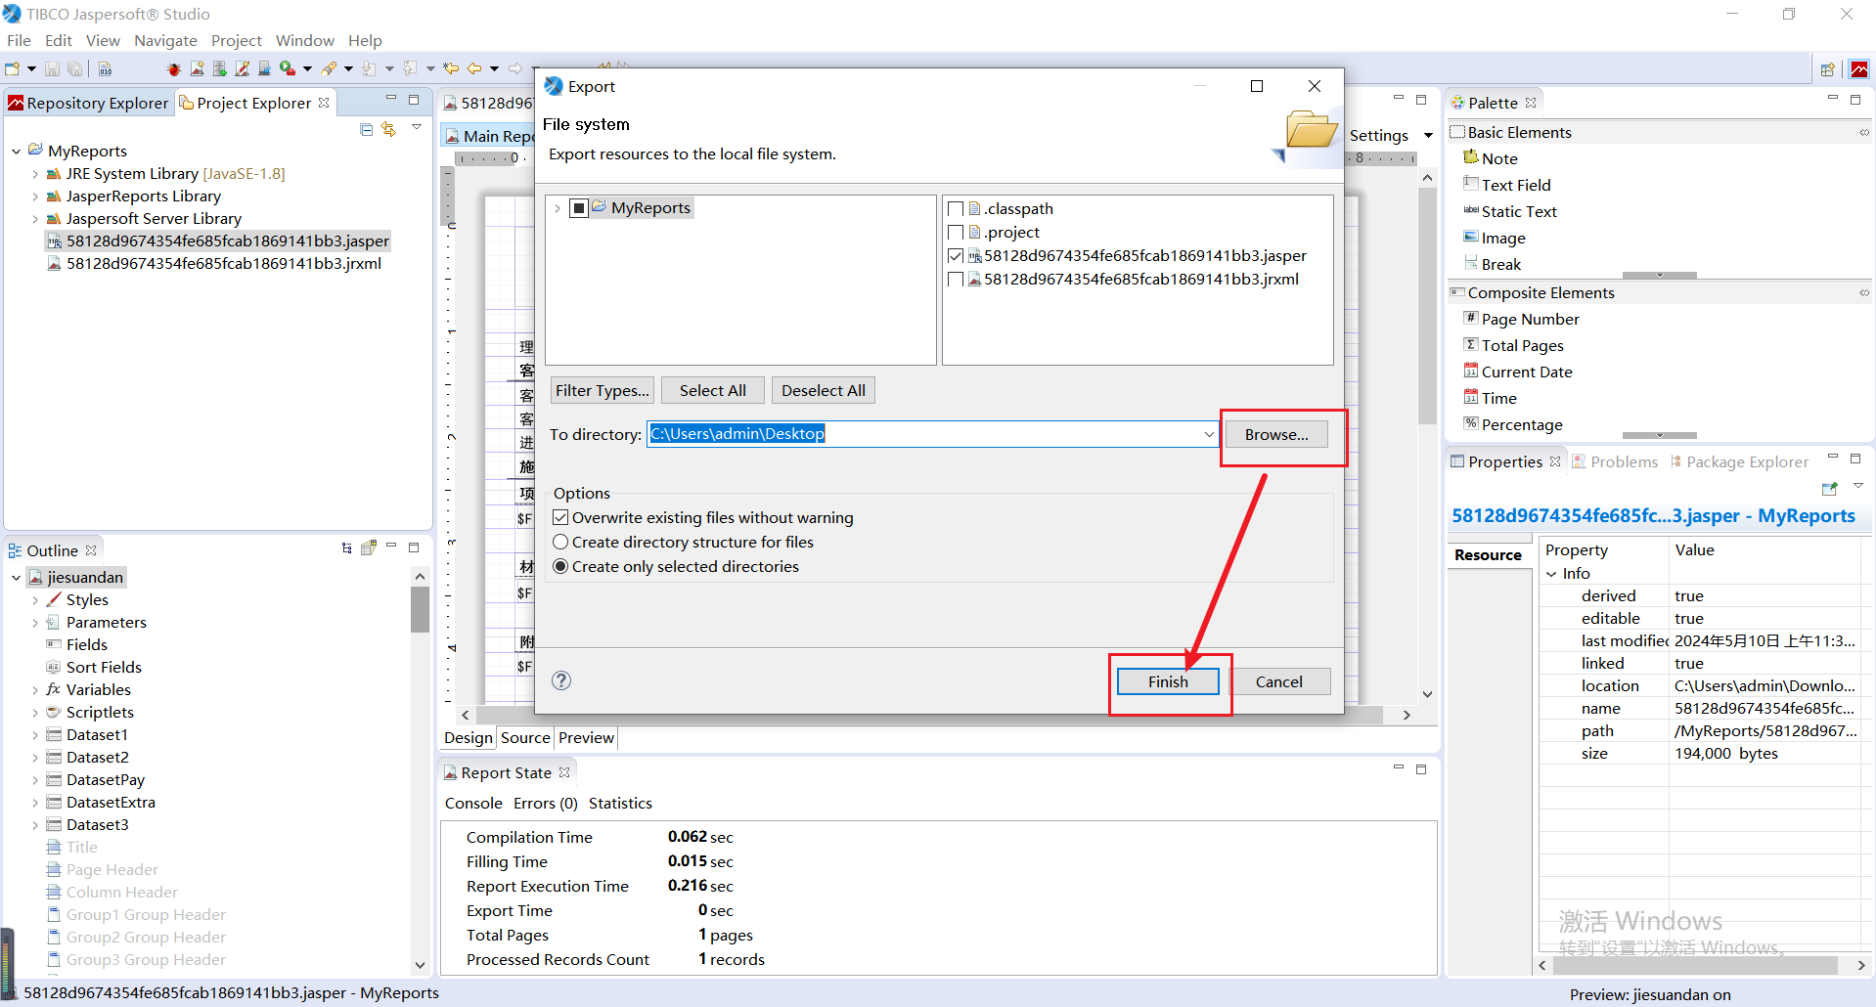Click the Deselect All button

pyautogui.click(x=824, y=390)
